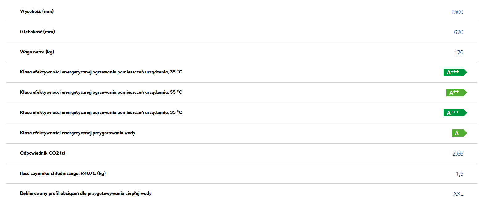483x209 pixels.
Task: Click the 35 °C label under Waga netto
Action: [101, 72]
